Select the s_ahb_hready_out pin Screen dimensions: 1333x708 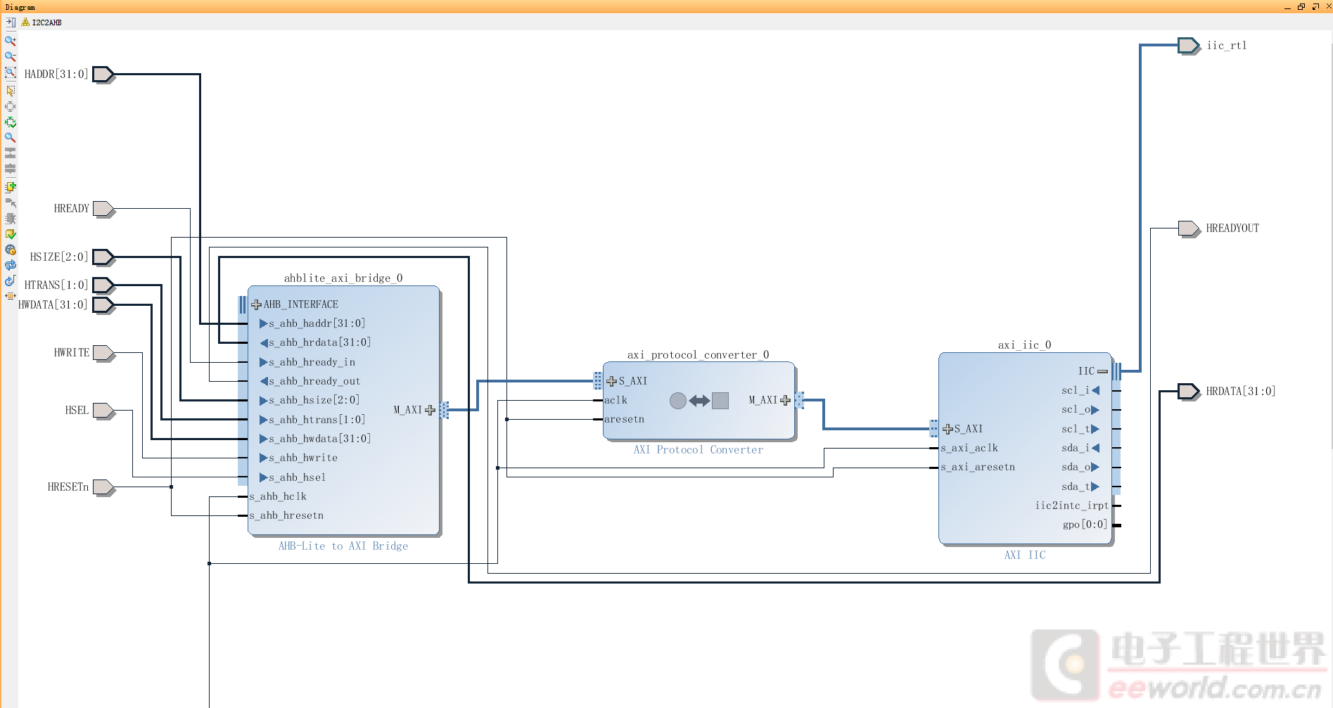310,381
